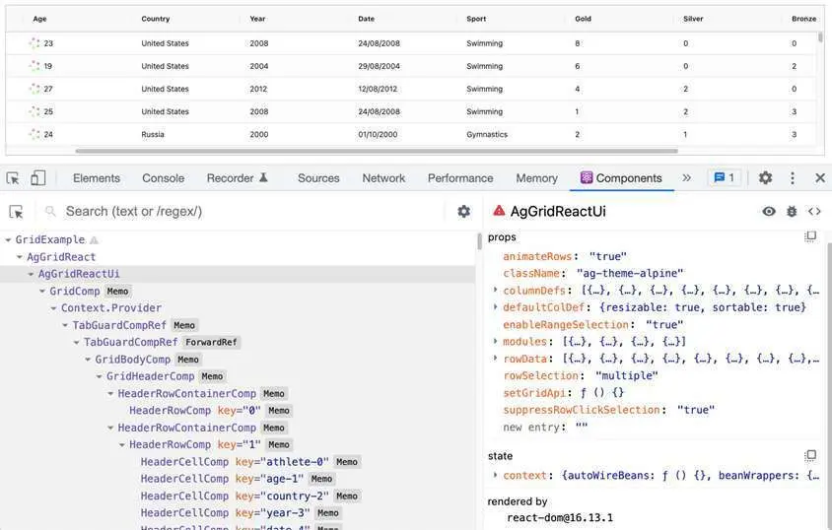The image size is (832, 530).
Task: Inspect matching DOM element eye icon
Action: point(769,212)
